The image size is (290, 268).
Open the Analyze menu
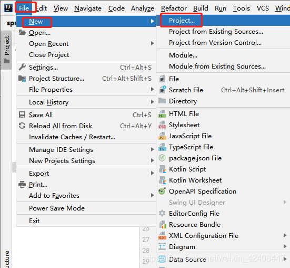tap(143, 8)
